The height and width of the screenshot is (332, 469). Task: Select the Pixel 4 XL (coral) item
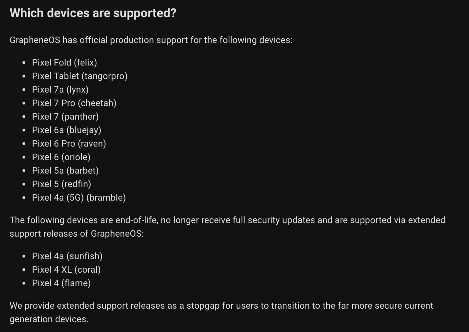tap(67, 270)
